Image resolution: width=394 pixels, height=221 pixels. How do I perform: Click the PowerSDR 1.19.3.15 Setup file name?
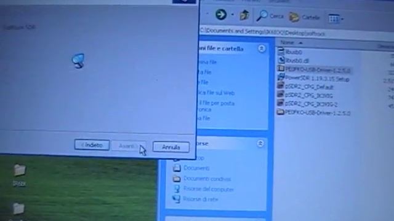[x=317, y=79]
